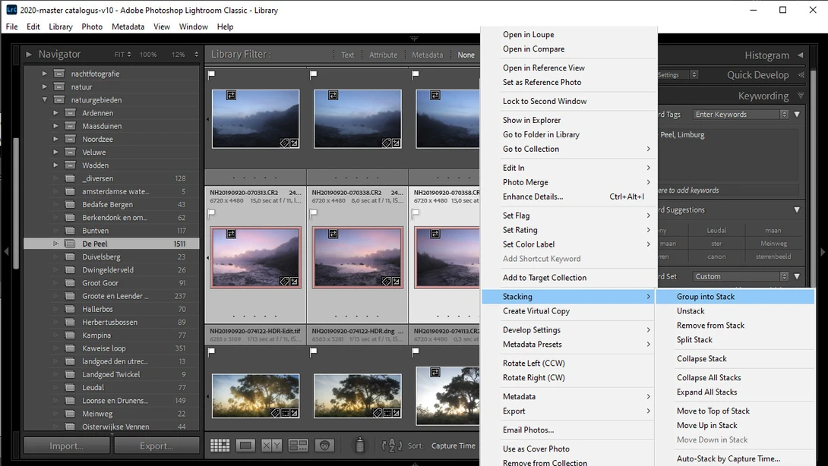Switch to Loupe view icon
The image size is (828, 466).
coord(245,446)
